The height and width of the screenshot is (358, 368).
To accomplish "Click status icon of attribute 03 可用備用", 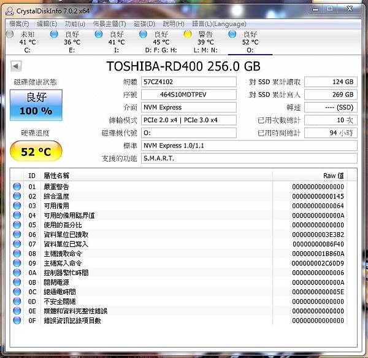I will 17,206.
